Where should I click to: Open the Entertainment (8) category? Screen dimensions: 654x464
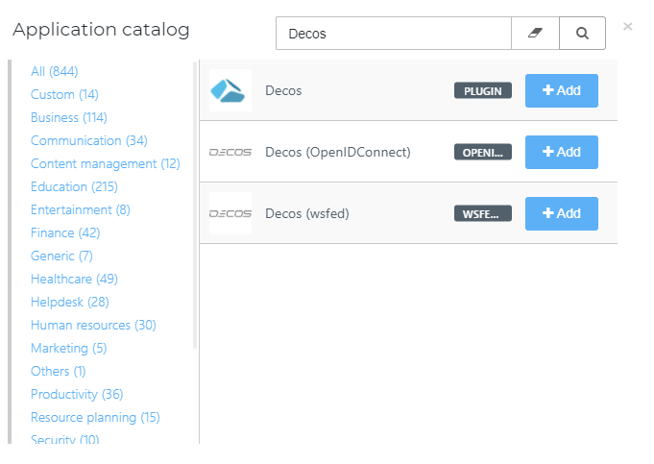click(81, 209)
